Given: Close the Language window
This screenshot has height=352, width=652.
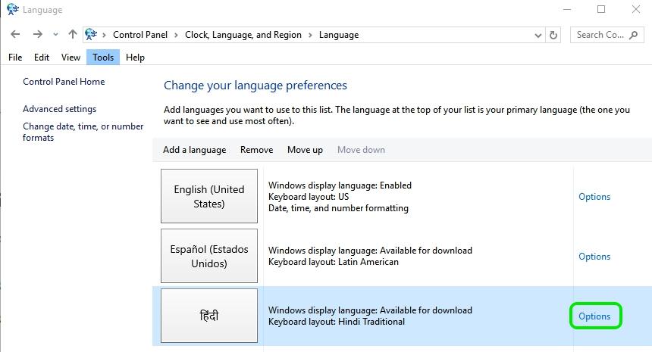Looking at the screenshot, I should tap(636, 9).
